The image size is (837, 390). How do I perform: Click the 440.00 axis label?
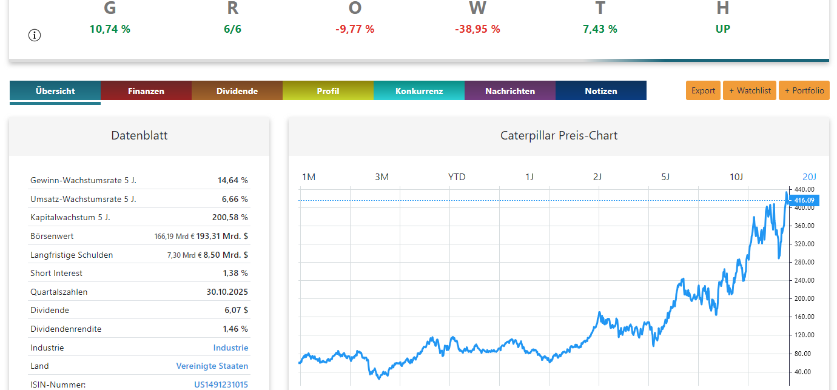pos(803,189)
